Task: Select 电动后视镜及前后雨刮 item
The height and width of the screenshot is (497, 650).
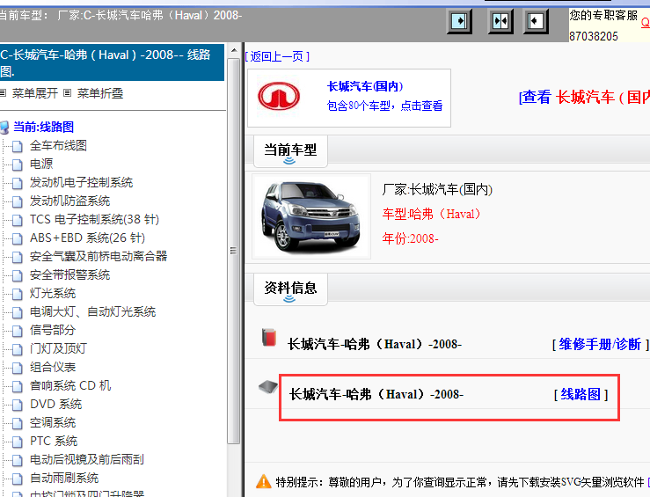Action: [87, 459]
